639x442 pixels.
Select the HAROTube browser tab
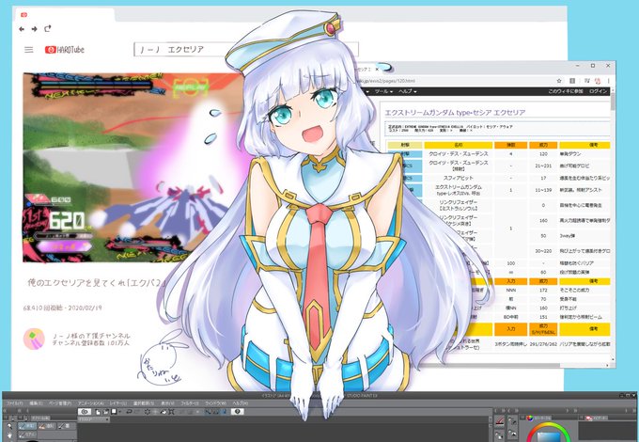coord(65,15)
